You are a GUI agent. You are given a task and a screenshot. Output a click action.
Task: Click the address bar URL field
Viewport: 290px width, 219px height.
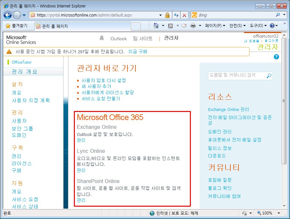point(94,15)
